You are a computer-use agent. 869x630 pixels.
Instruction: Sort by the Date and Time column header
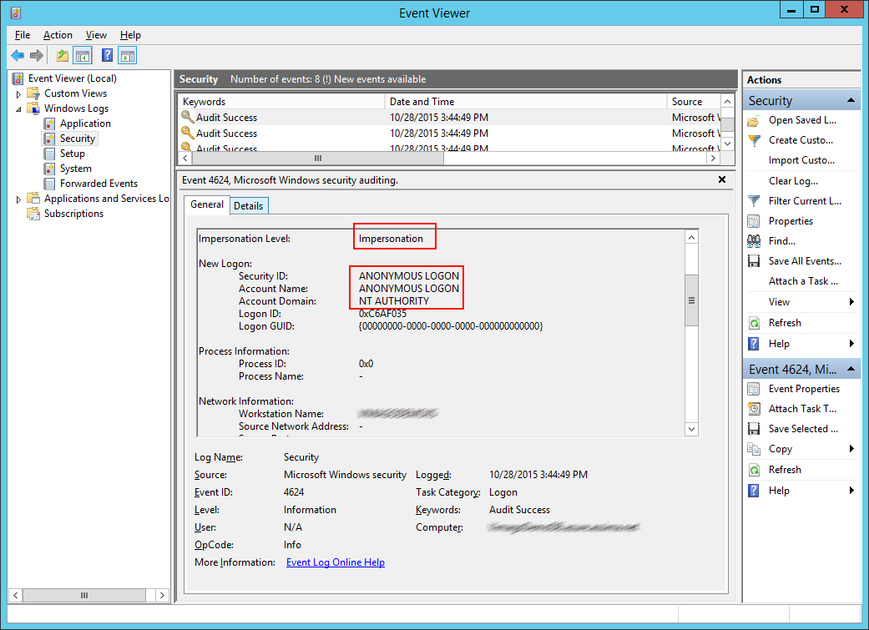pos(526,102)
